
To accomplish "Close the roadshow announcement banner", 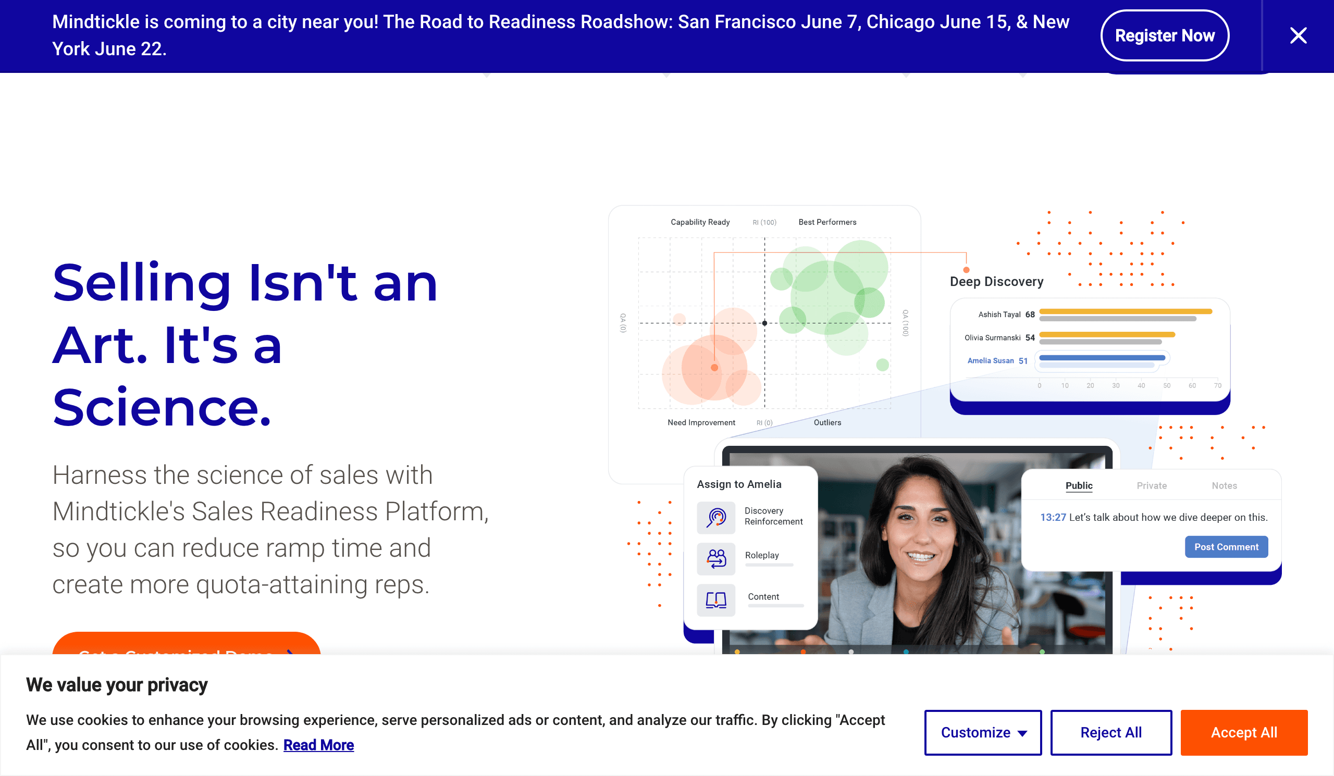I will (x=1298, y=35).
